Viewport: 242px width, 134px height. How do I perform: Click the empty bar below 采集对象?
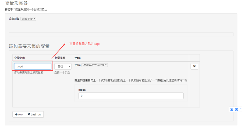tap(121, 34)
